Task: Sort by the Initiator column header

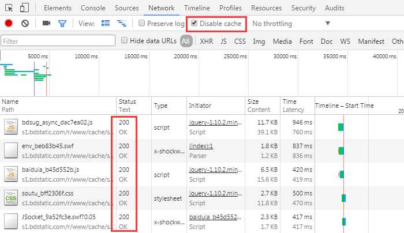Action: [x=216, y=106]
